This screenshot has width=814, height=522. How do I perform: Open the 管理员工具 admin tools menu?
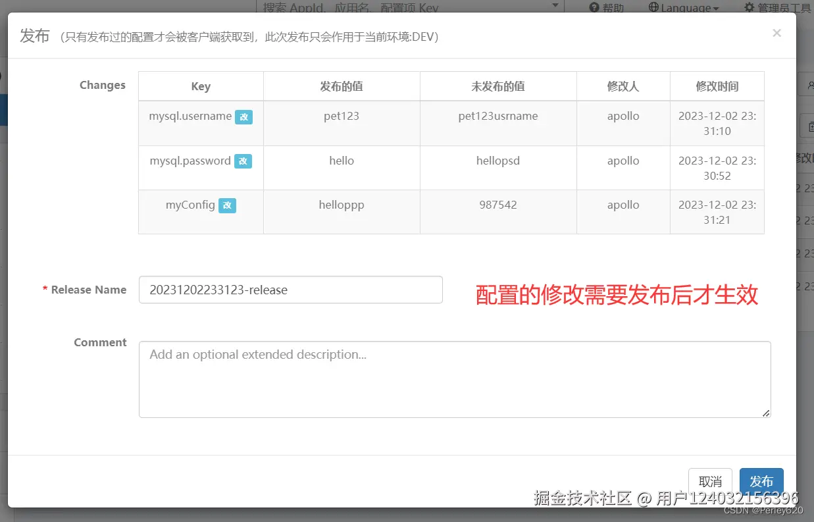[x=777, y=7]
